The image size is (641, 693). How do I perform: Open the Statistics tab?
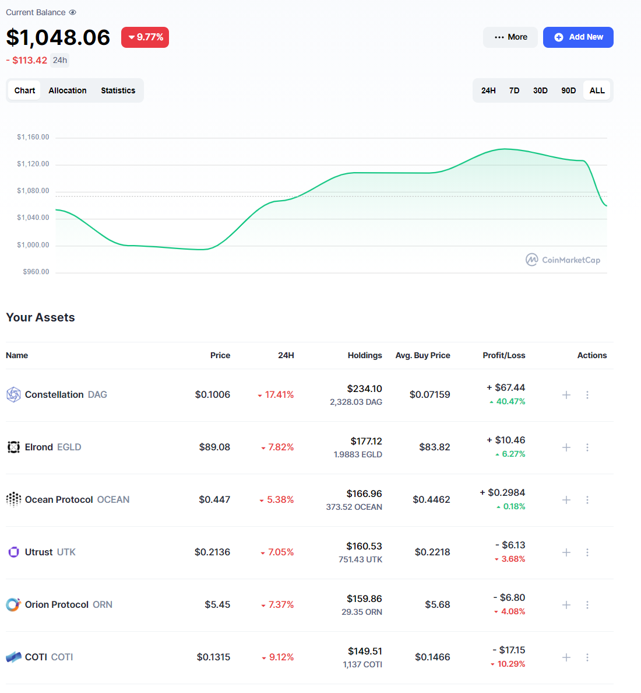(118, 90)
